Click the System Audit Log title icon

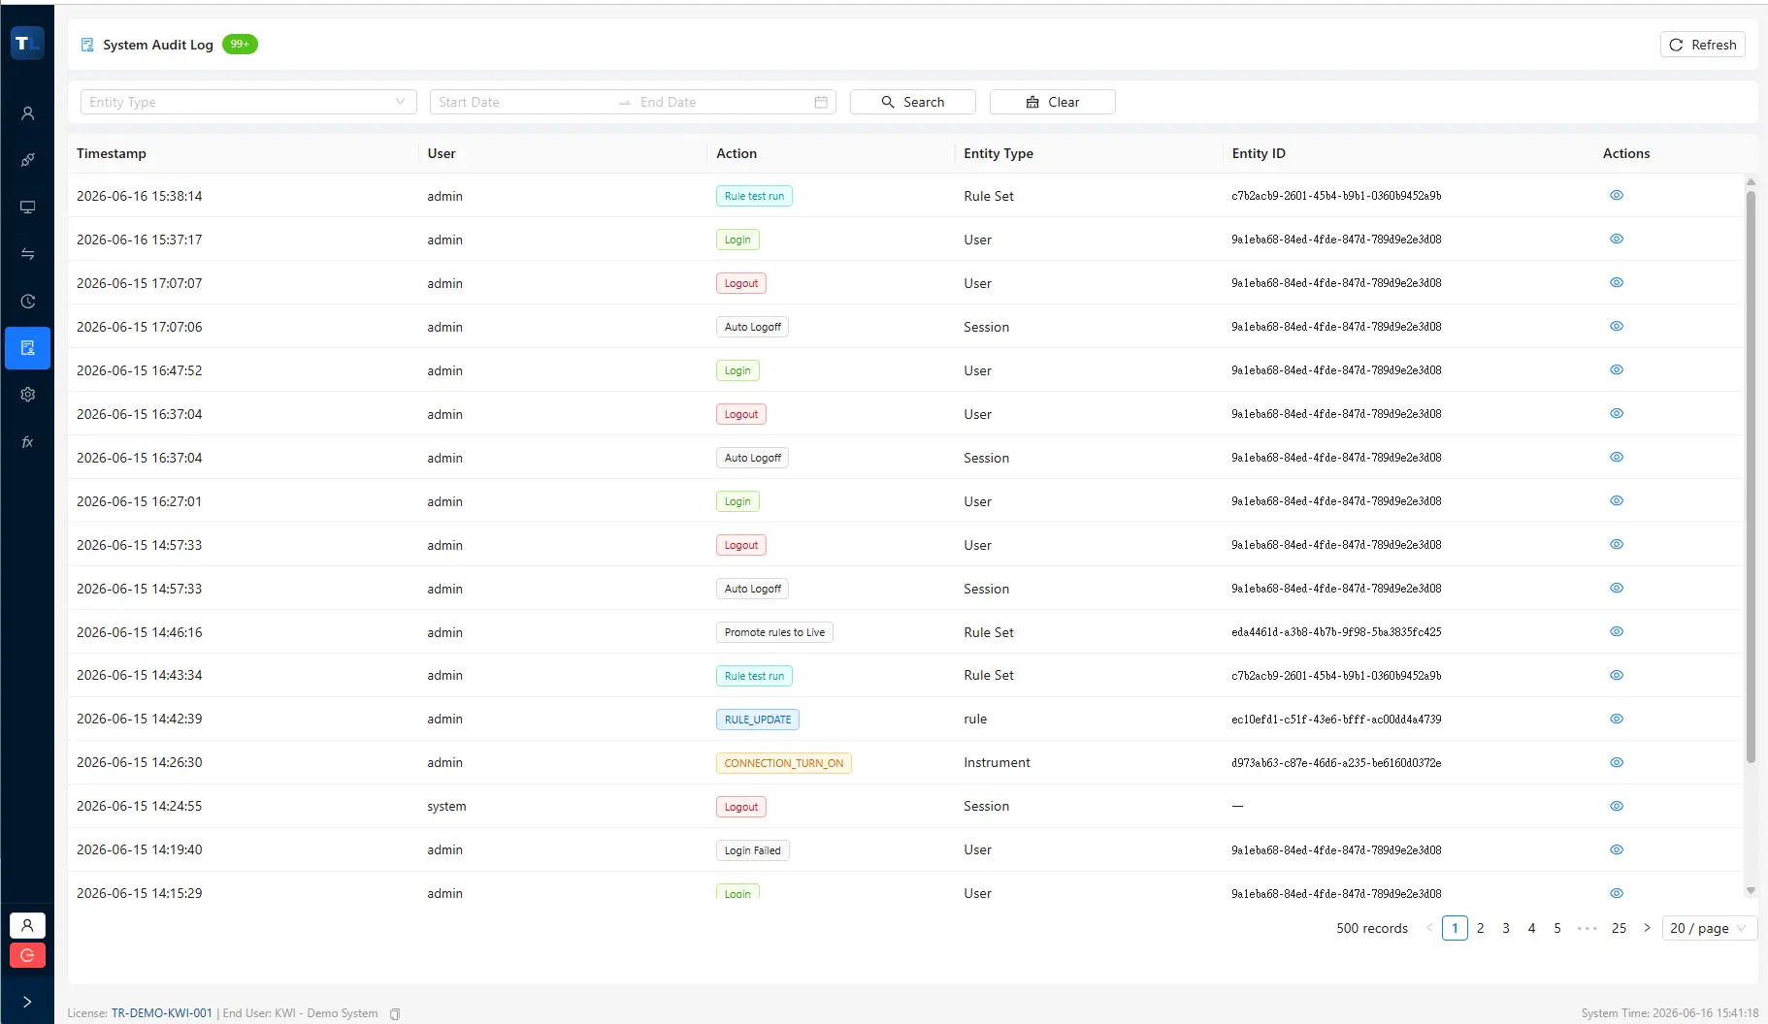87,45
